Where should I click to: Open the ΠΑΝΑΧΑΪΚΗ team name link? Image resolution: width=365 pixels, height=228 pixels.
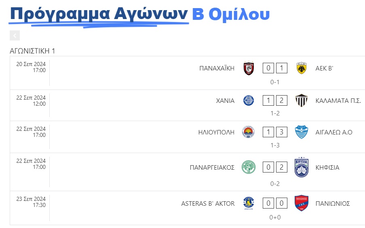(x=217, y=68)
